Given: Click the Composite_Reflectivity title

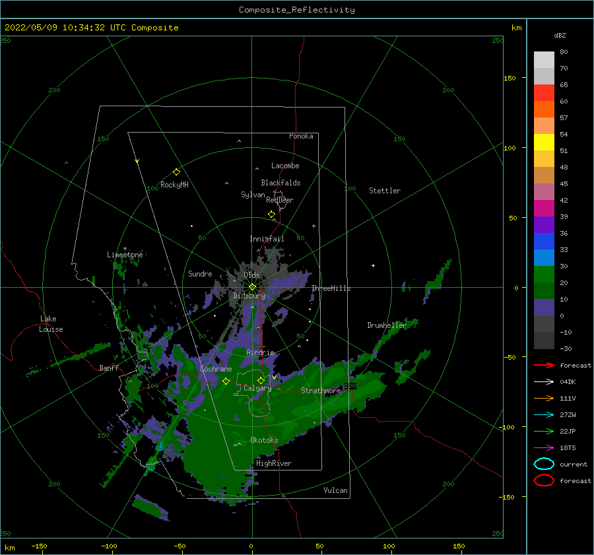Looking at the screenshot, I should (x=297, y=10).
